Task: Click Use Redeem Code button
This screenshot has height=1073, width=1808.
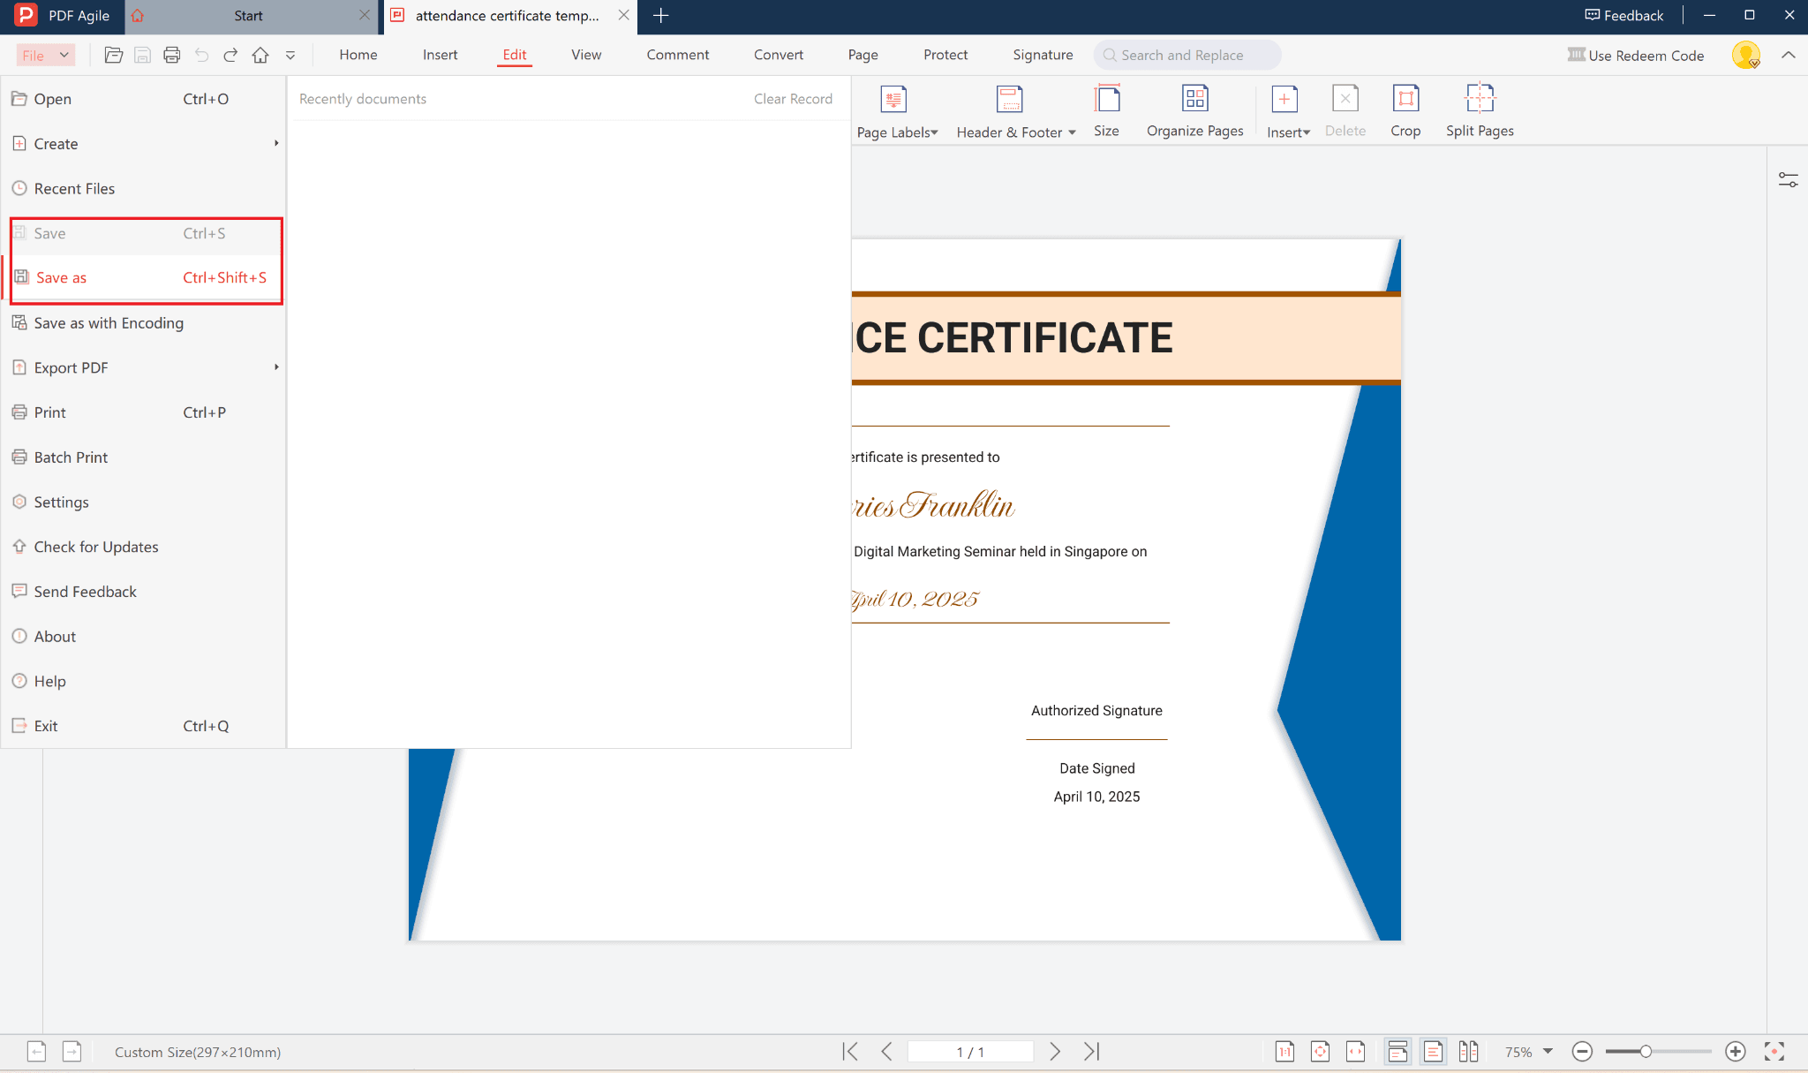Action: 1636,55
